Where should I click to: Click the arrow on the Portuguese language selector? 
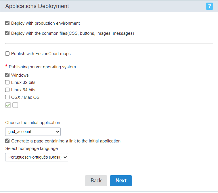point(65,157)
